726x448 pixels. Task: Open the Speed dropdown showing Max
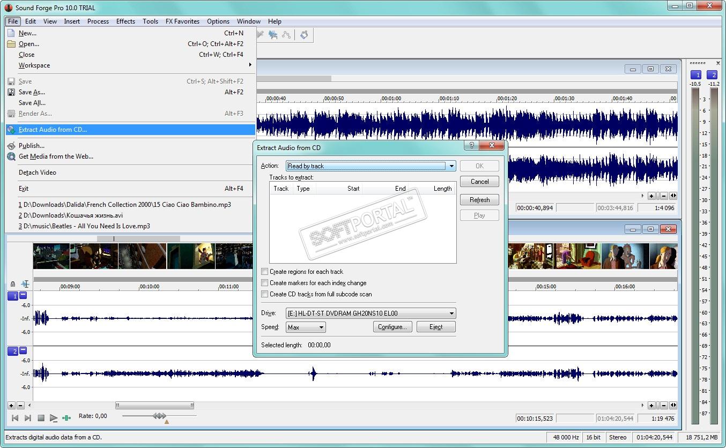(321, 327)
